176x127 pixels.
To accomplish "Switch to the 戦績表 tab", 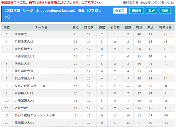I will click(x=136, y=11).
